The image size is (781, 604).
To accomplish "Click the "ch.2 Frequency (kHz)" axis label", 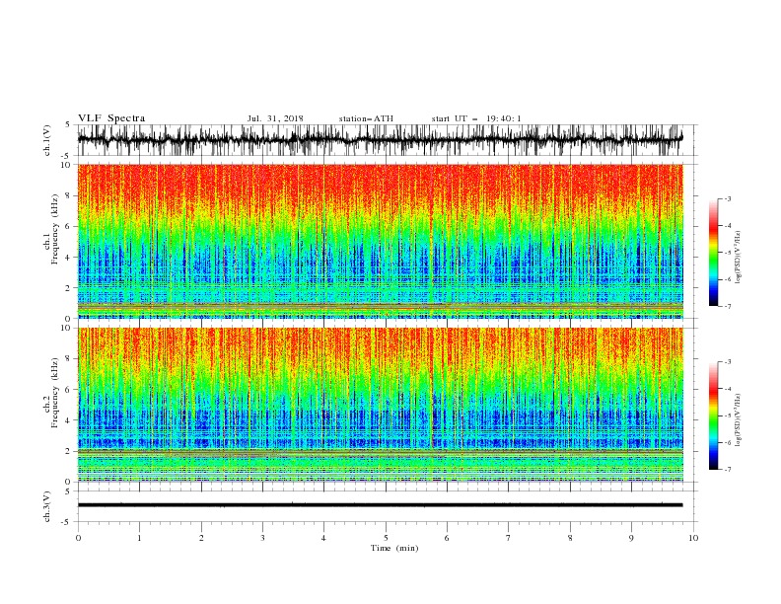I will [x=50, y=393].
